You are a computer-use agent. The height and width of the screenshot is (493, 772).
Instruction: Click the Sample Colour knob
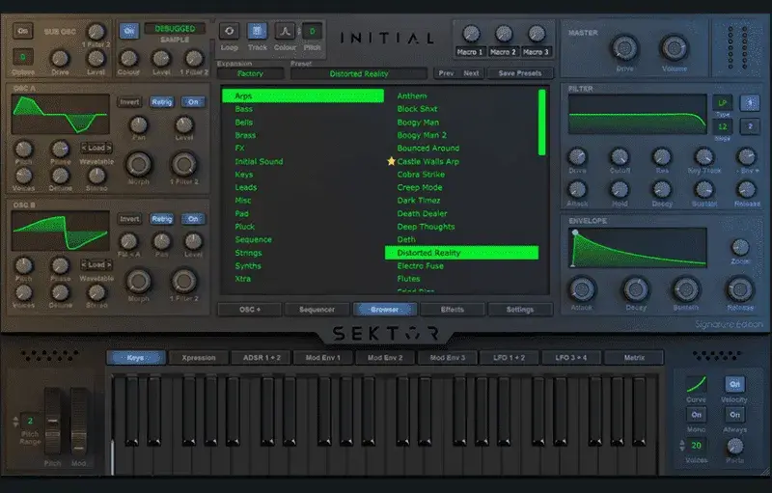point(128,59)
